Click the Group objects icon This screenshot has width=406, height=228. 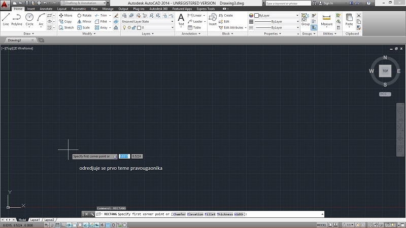[305, 19]
